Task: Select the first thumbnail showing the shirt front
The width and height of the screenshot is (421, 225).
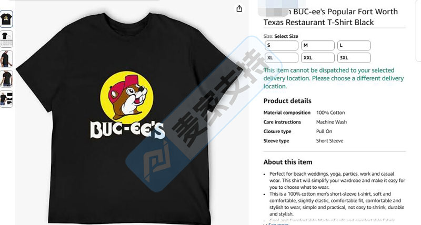Action: 6,19
